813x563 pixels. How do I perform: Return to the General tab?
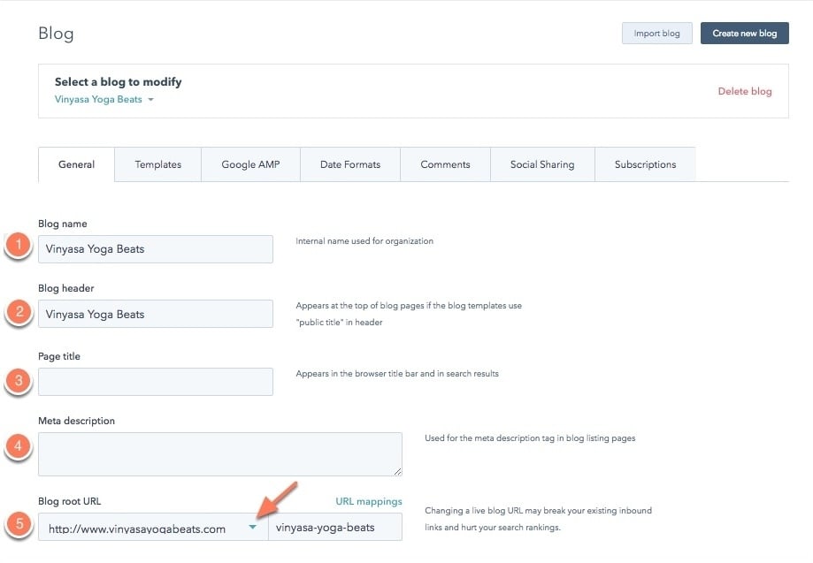coord(76,164)
